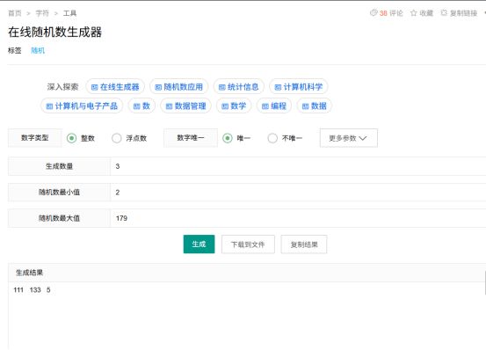Screen dimensions: 486x350
Task: Open the 计算机科学 topic chip
Action: click(x=299, y=87)
